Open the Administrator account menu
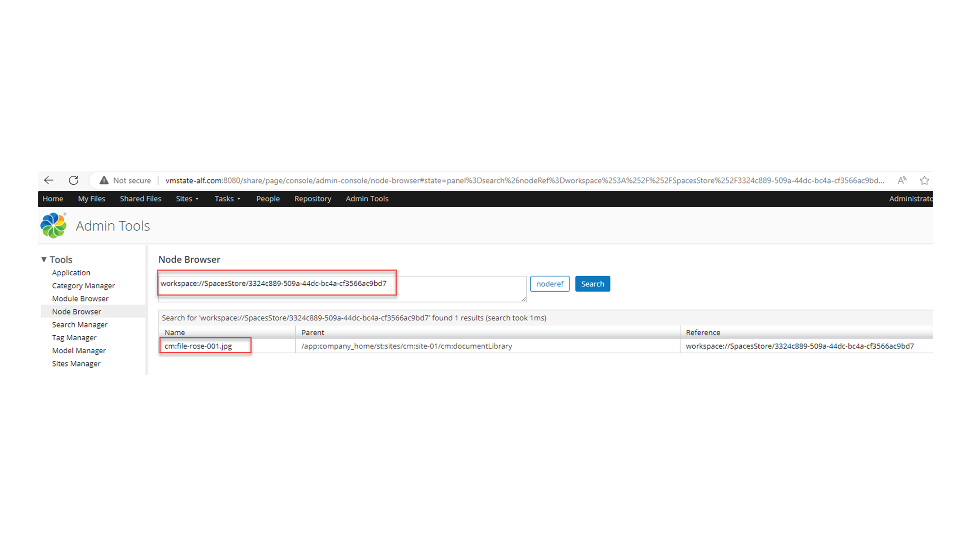971x546 pixels. [911, 199]
